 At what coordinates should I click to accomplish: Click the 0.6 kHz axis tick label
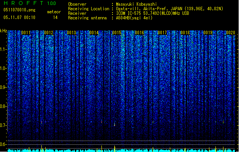pyautogui.click(x=3, y=144)
